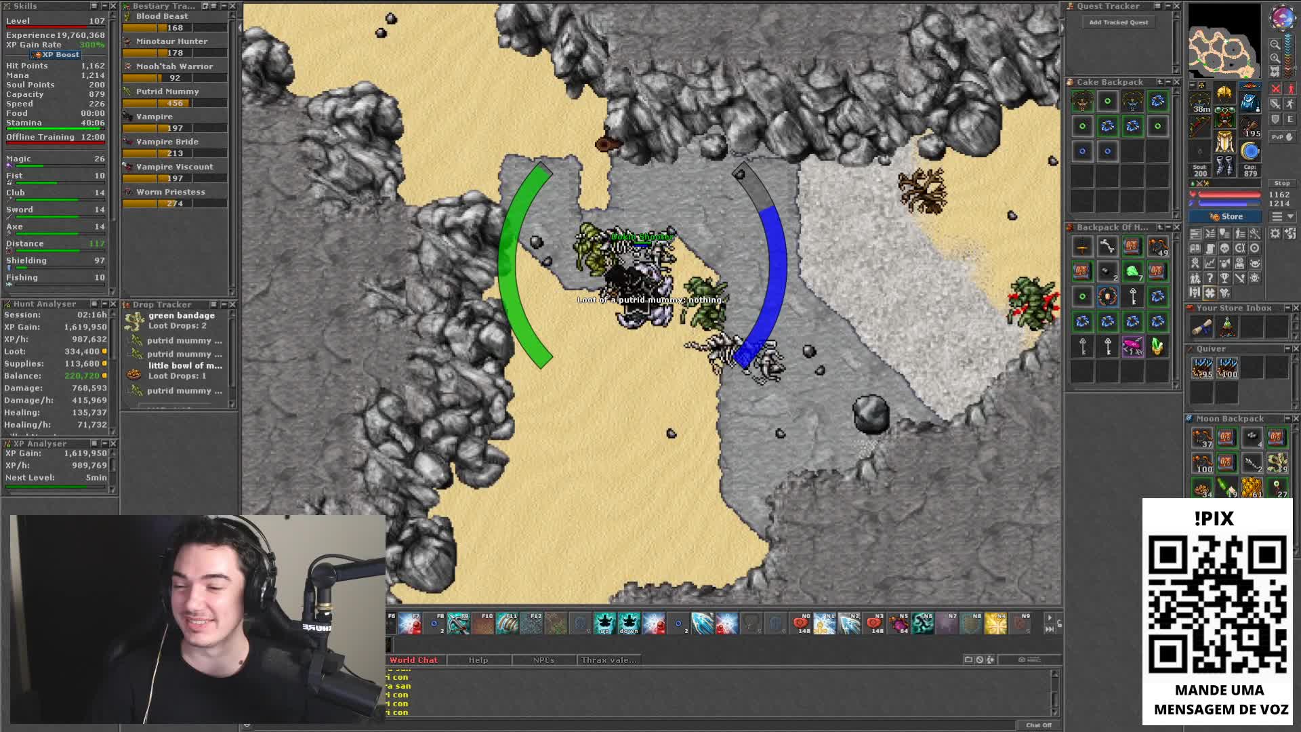Screen dimensions: 1301x732
Task: Go up a level in Cake Backpack
Action: [1159, 82]
